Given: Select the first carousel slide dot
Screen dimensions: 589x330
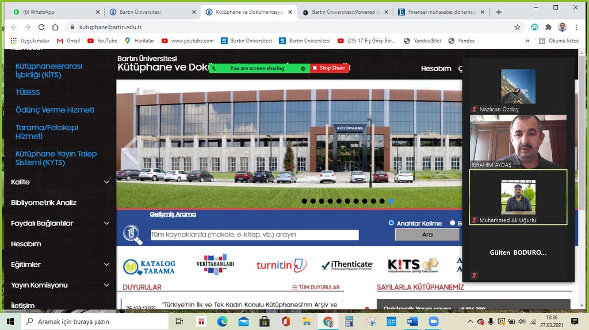Looking at the screenshot, I should (x=304, y=201).
